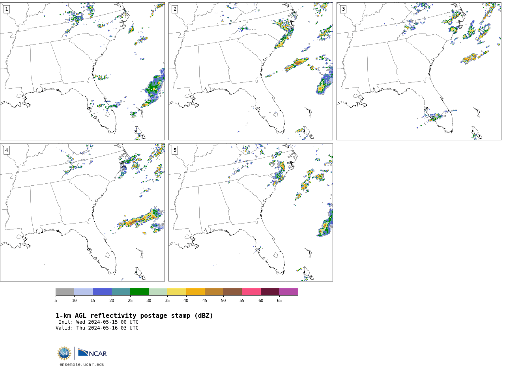Select the purple 65+ dBZ swatch
505x369 pixels.
pyautogui.click(x=288, y=292)
